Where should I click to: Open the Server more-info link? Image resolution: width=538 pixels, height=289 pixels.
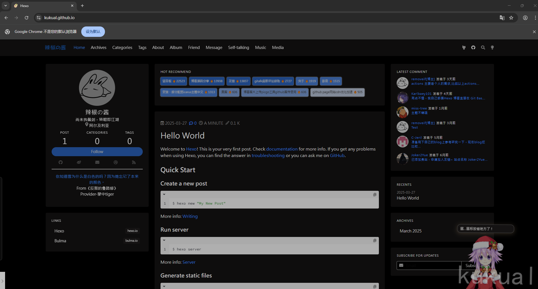click(x=189, y=262)
